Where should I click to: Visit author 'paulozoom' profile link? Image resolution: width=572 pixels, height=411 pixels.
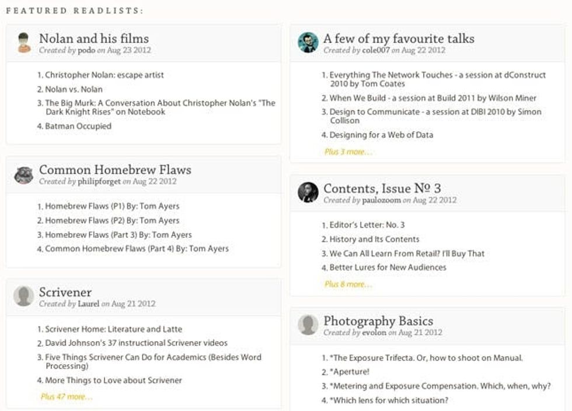(382, 201)
